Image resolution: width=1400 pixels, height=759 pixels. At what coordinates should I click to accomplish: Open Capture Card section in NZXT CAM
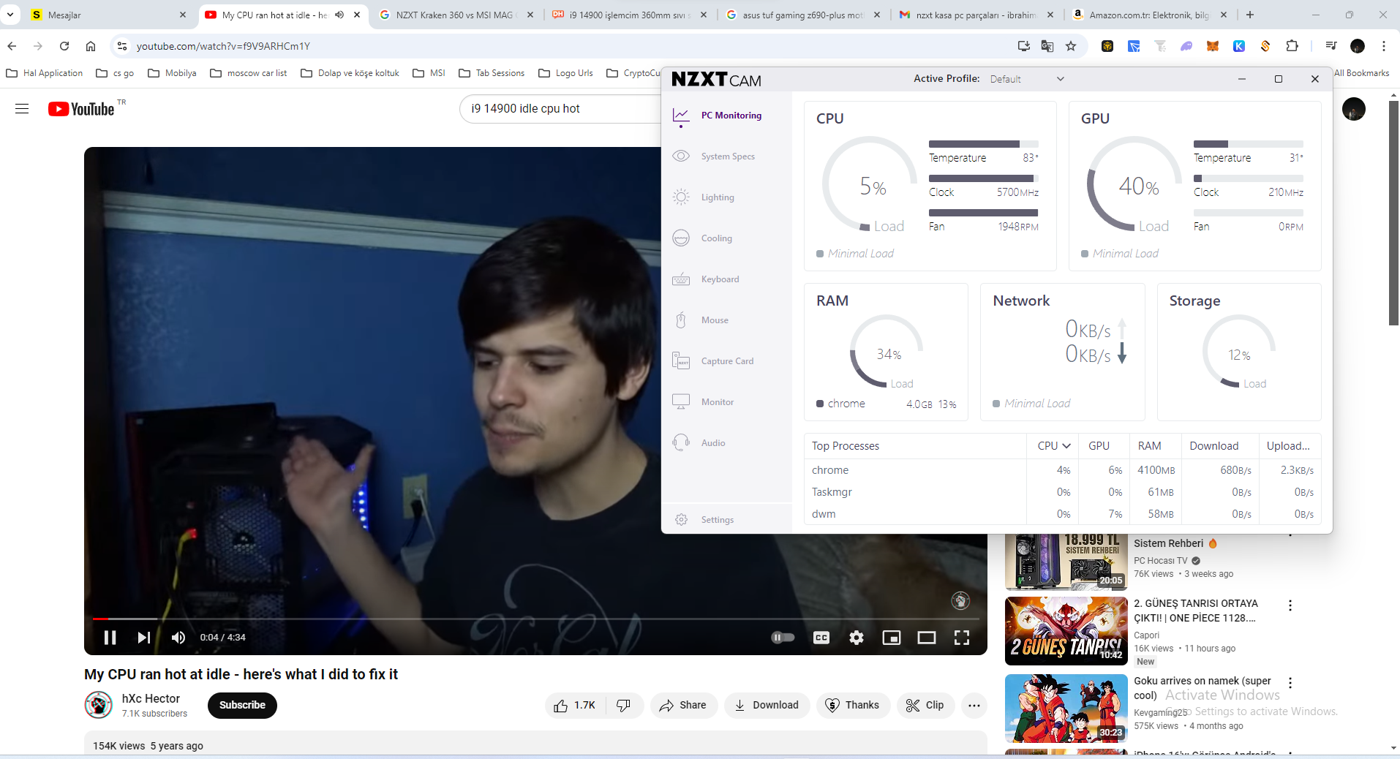coord(713,361)
